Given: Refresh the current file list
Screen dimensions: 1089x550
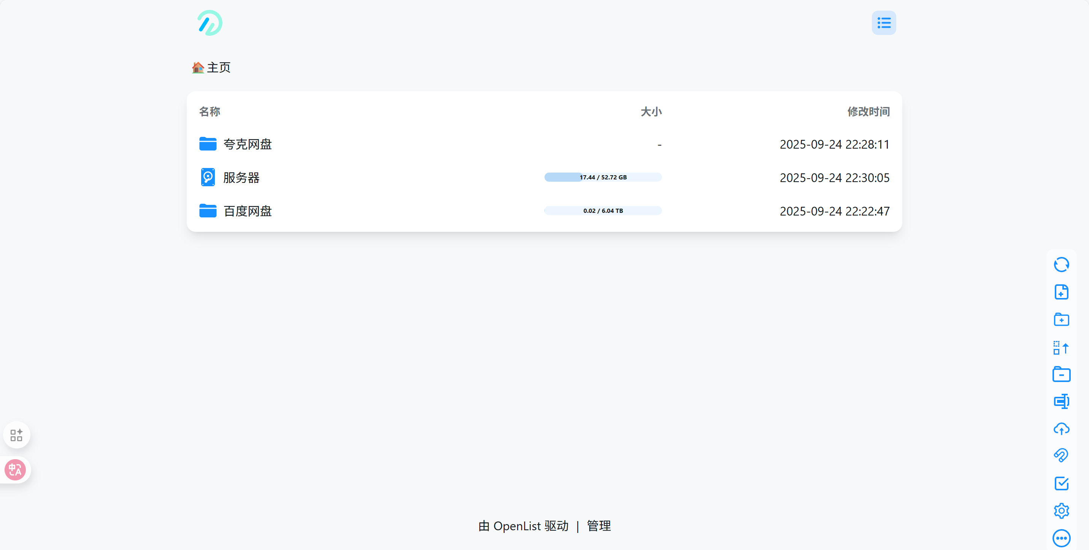Looking at the screenshot, I should click(x=1061, y=264).
